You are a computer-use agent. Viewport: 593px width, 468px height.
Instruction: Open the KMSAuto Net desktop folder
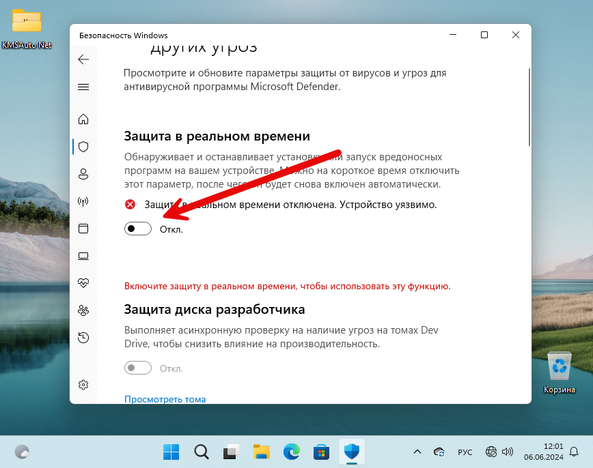27,29
